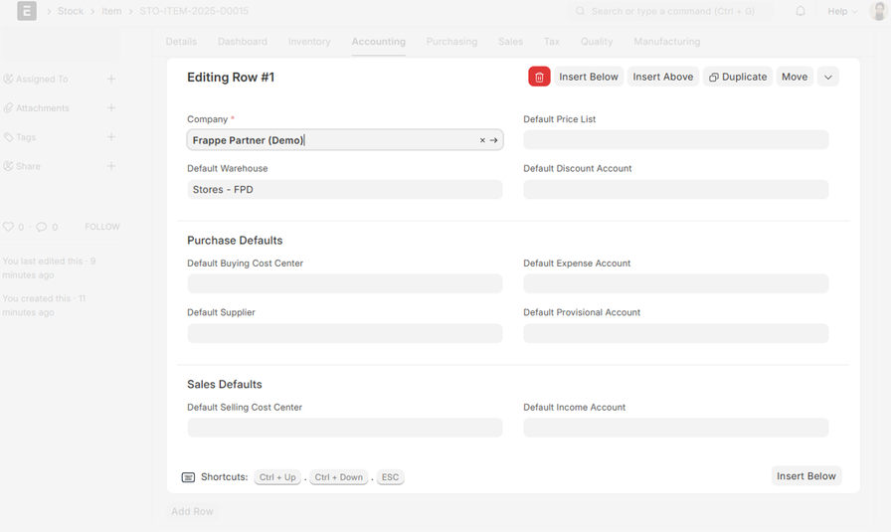Click the Duplicate button
The width and height of the screenshot is (891, 532).
pos(737,77)
